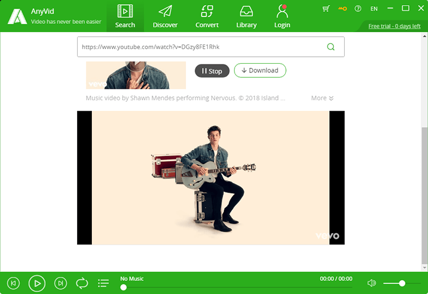Open the EN language selector
Viewport: 428px width, 294px height.
374,9
